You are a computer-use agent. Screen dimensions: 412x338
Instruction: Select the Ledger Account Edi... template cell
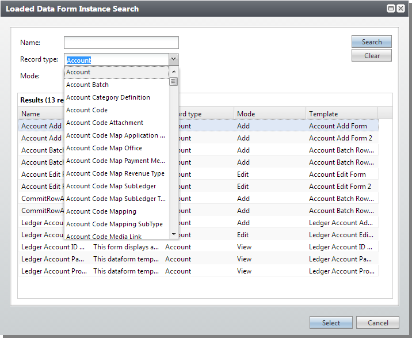341,235
